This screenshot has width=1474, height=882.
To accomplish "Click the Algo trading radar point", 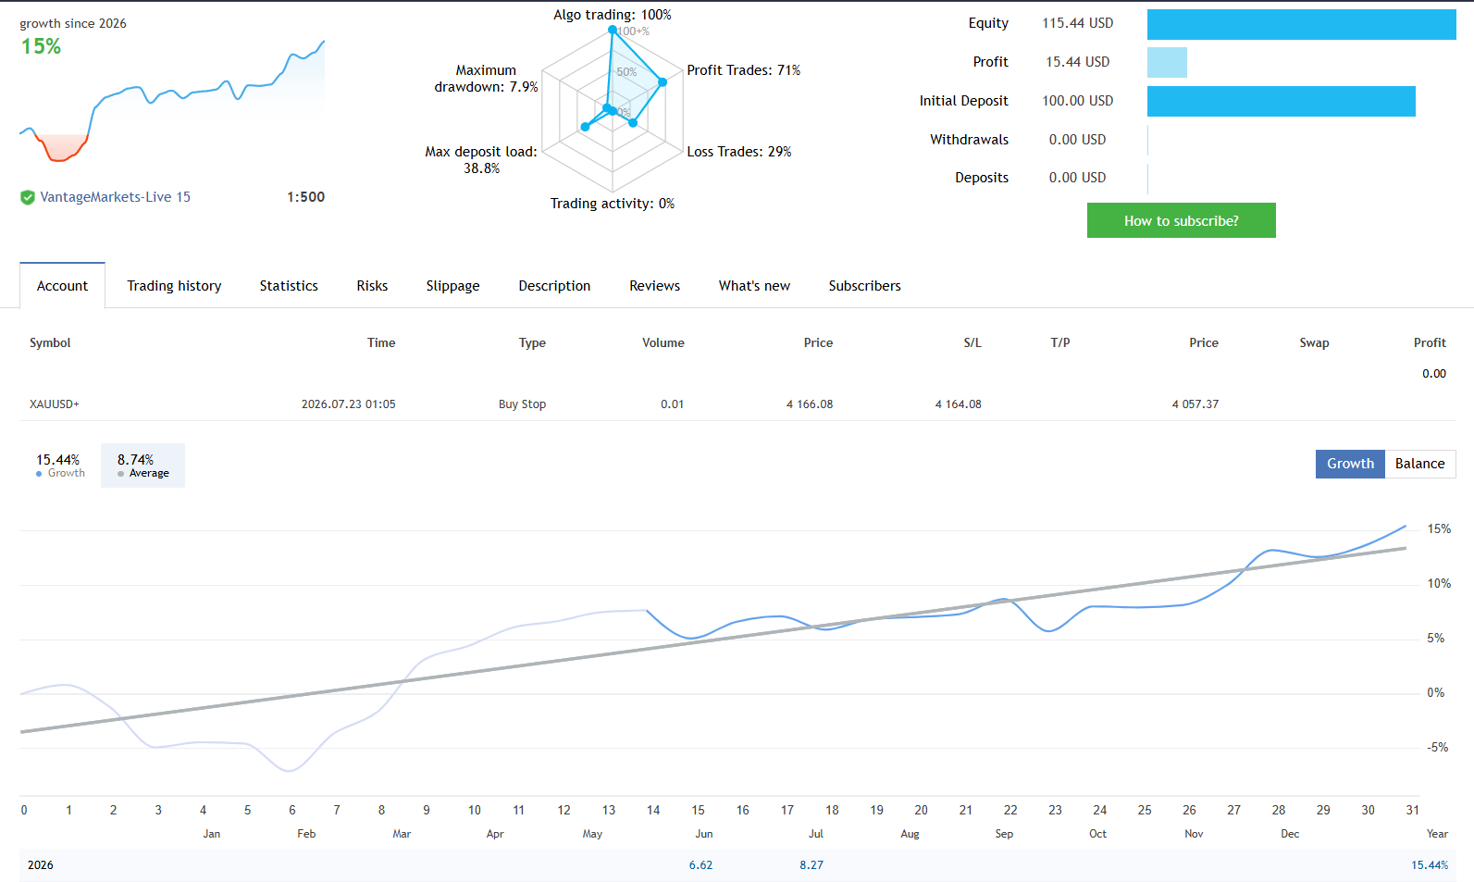I will [613, 31].
